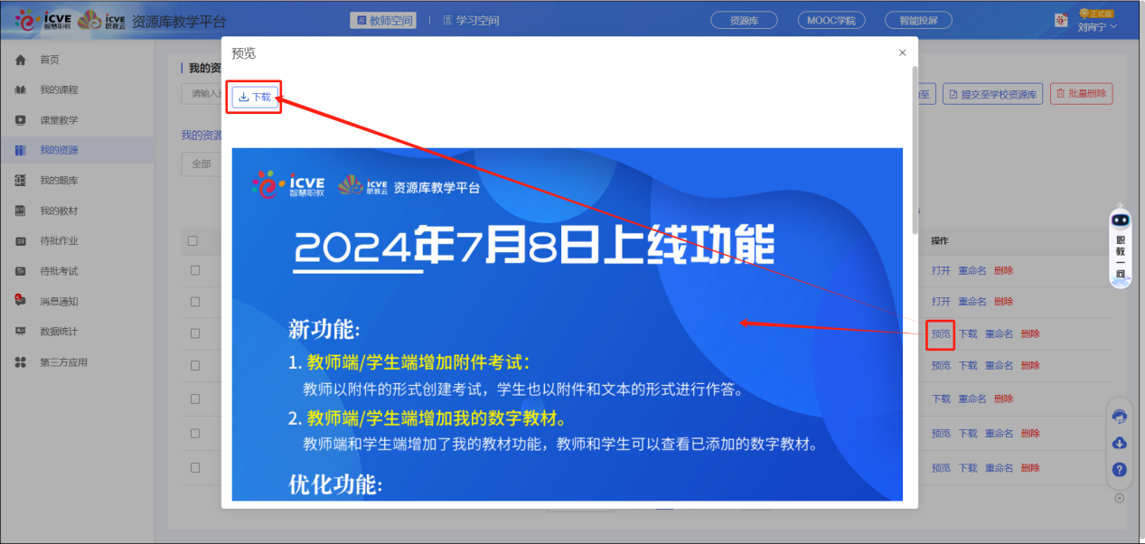Open the help question mark icon
This screenshot has width=1145, height=544.
coord(1119,470)
